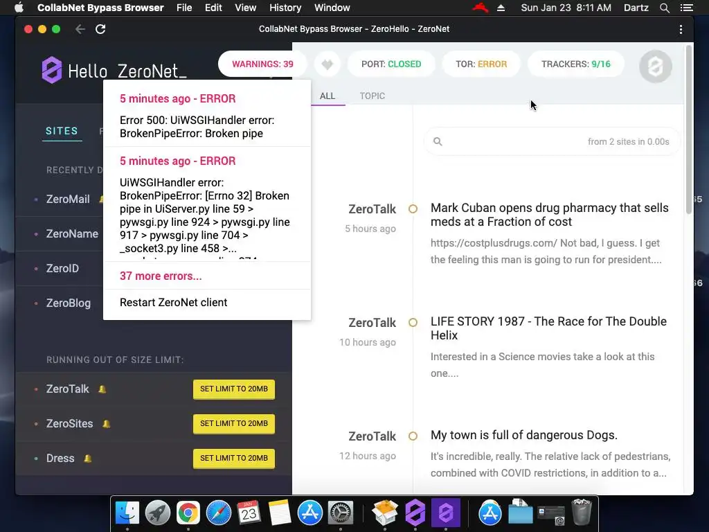Click the browser back arrow

coord(80,29)
